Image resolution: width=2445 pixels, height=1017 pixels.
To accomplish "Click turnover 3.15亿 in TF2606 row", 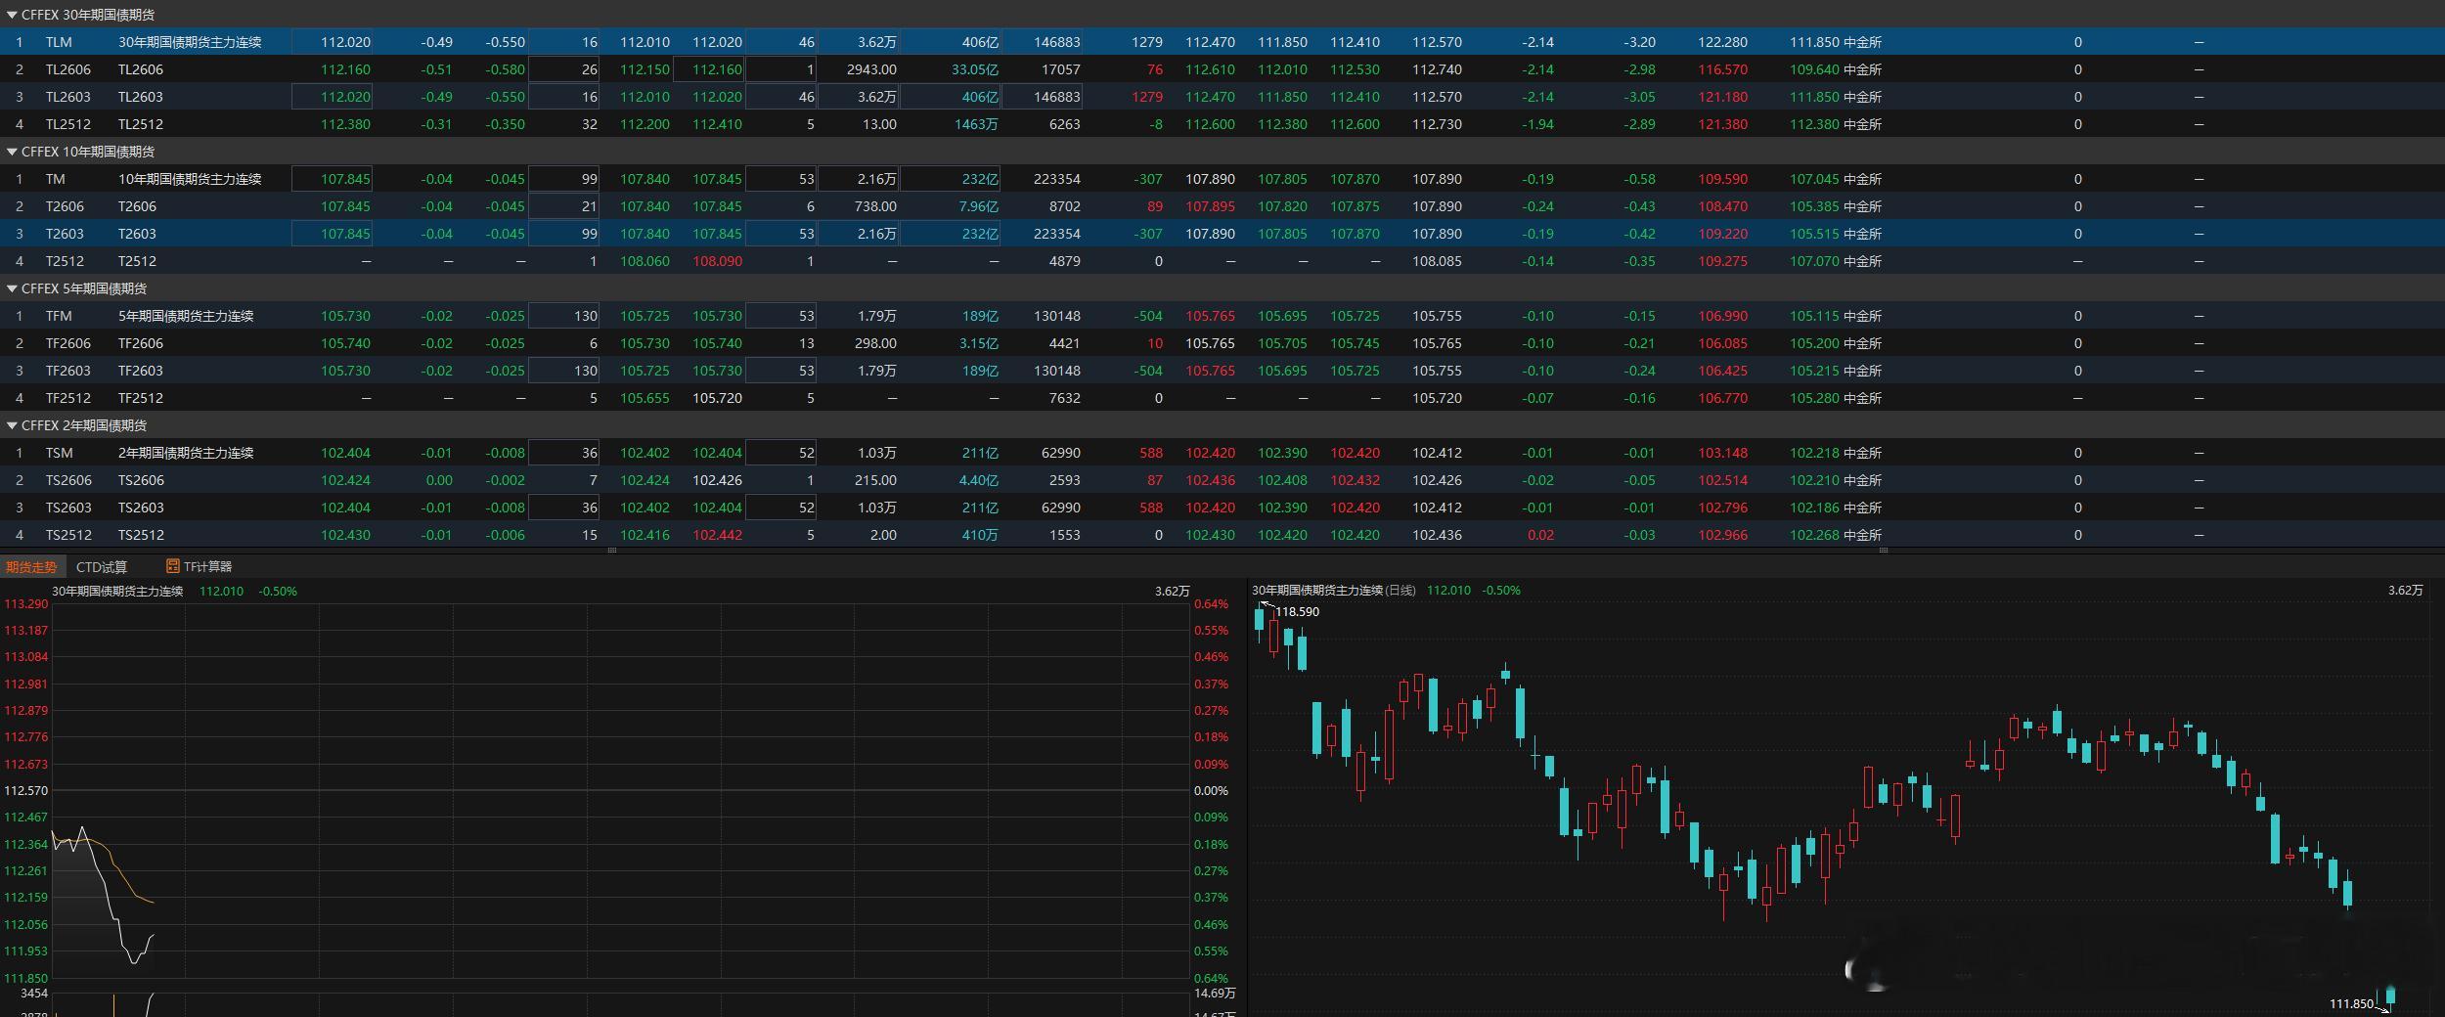I will 979,343.
